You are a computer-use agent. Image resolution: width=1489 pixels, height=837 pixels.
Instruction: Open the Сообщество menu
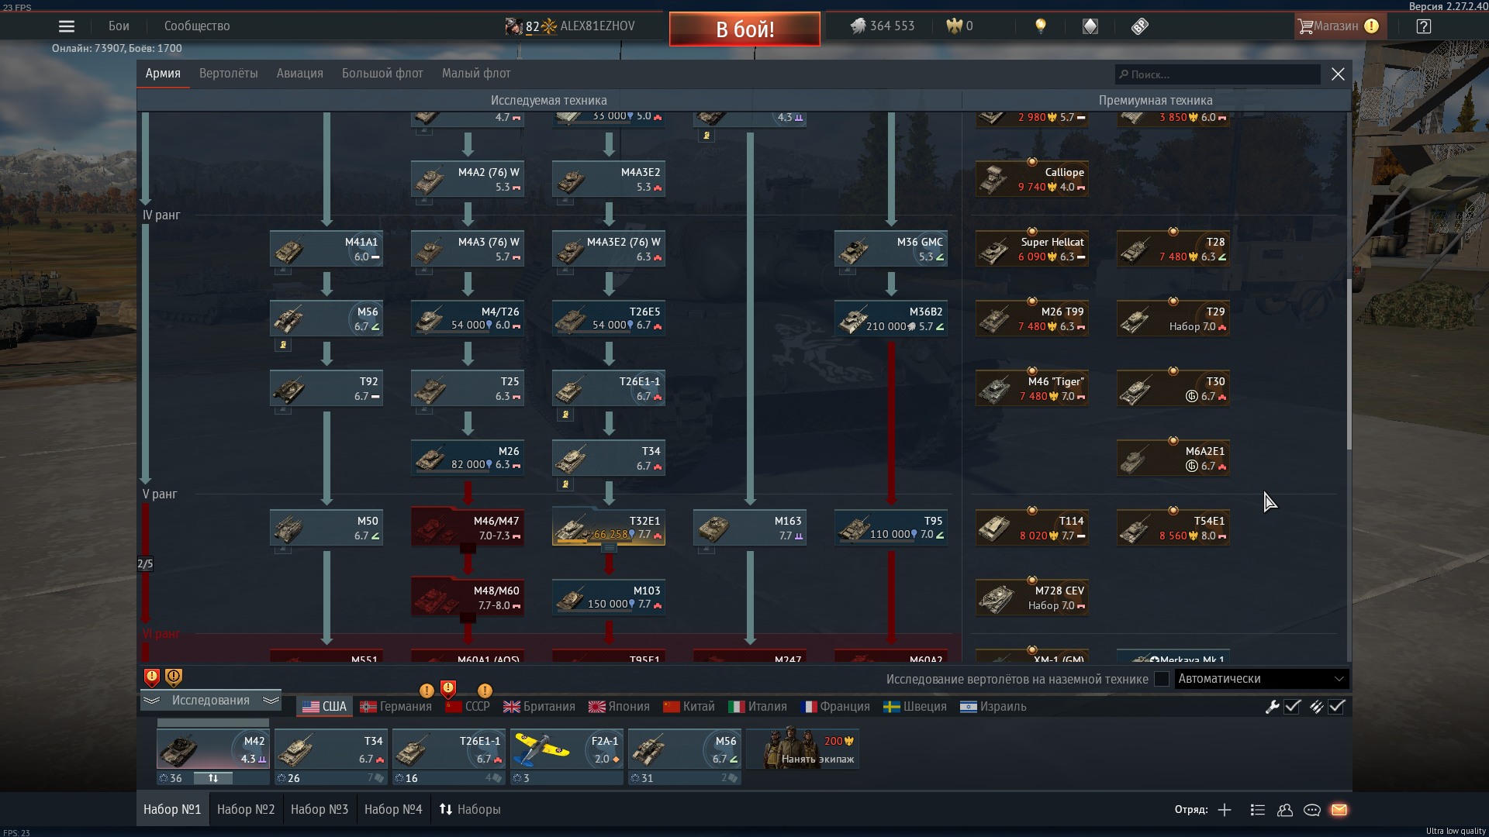pyautogui.click(x=197, y=26)
